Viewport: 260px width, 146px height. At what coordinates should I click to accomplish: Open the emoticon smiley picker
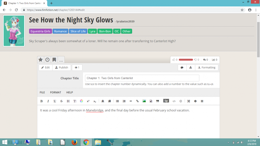pos(181,101)
